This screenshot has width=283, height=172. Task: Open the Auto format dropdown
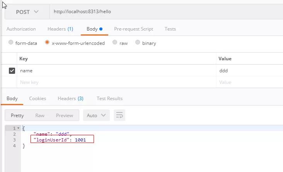pos(96,115)
